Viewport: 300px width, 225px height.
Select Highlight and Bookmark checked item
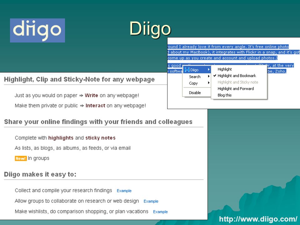point(237,76)
